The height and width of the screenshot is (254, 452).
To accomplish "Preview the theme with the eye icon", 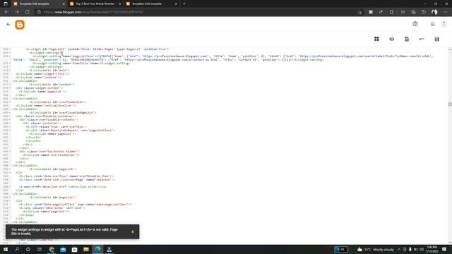I will pyautogui.click(x=391, y=39).
